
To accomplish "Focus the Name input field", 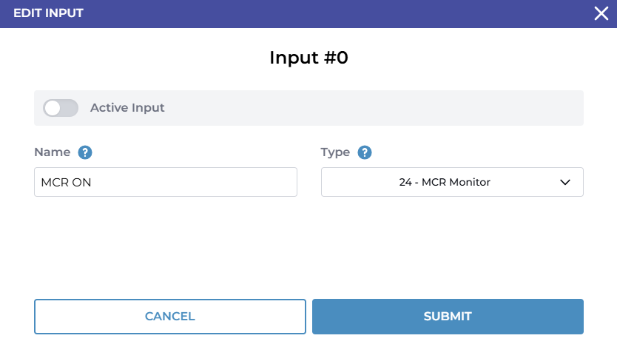I will click(165, 182).
